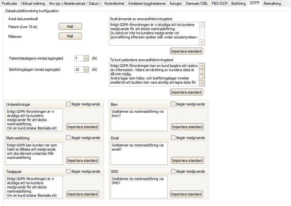
Task: Select the Kontrollenhet tab
Action: click(x=114, y=3)
